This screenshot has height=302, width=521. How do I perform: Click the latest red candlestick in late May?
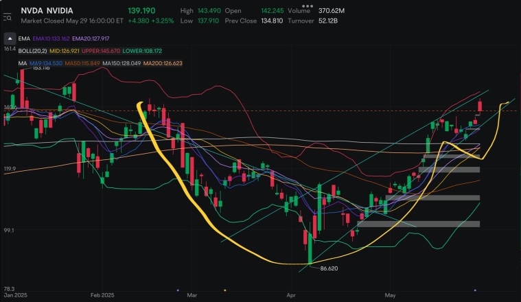coord(480,106)
